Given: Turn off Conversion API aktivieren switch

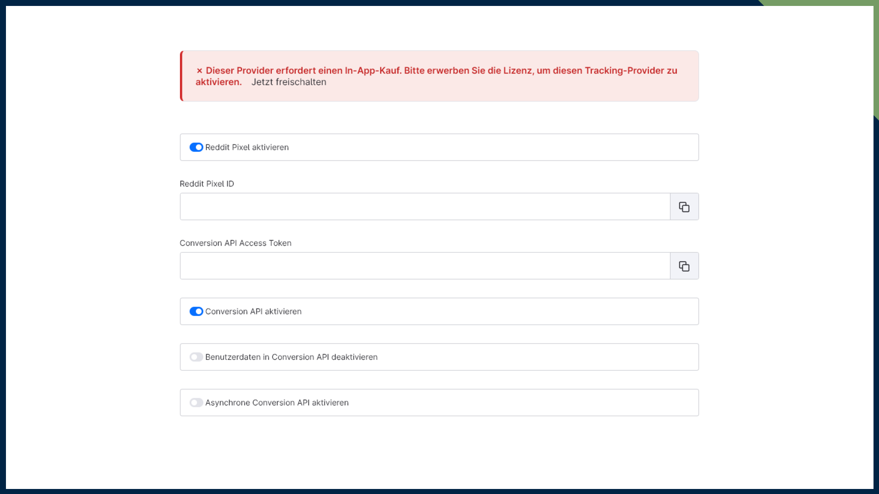Looking at the screenshot, I should coord(196,311).
